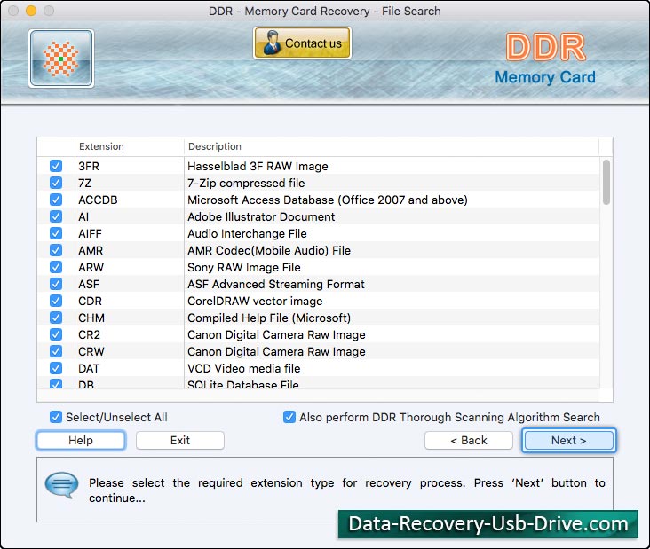Click the Extension column header
650x549 pixels.
[130, 146]
